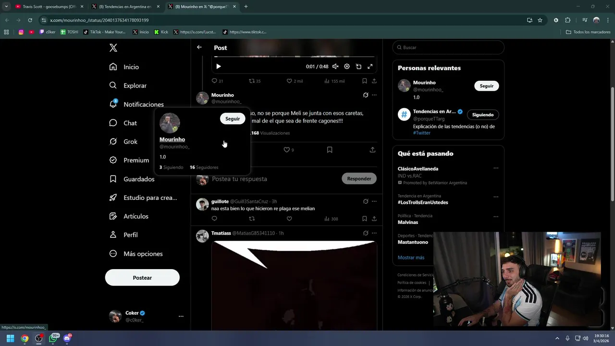Click reply icon with 31 replies
Image resolution: width=615 pixels, height=346 pixels.
point(218,81)
